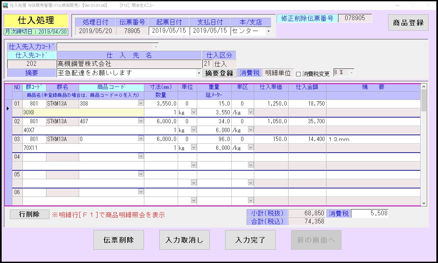
Task: Select row 01 via record selector arrow
Action: (8, 108)
